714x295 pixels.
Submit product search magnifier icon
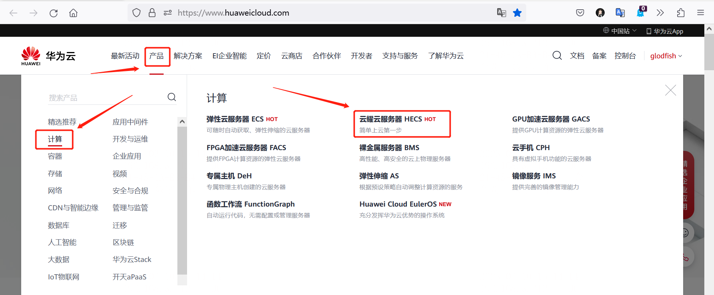171,97
